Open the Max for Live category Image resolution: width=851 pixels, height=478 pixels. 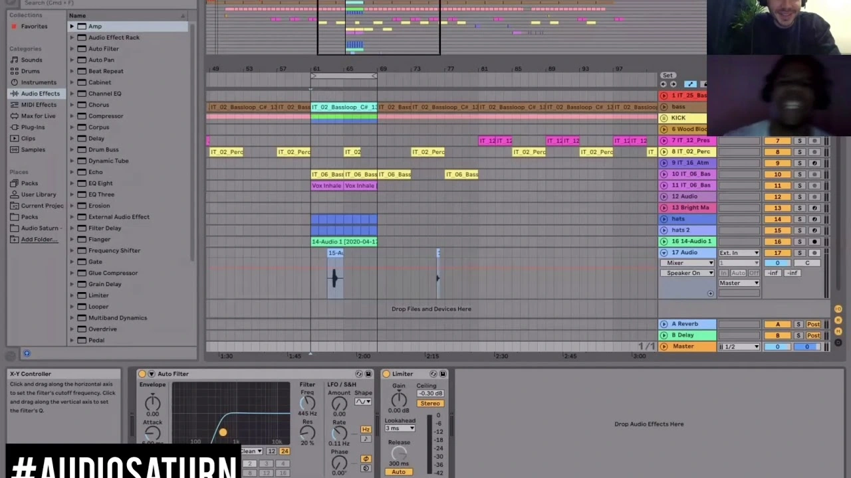point(38,116)
